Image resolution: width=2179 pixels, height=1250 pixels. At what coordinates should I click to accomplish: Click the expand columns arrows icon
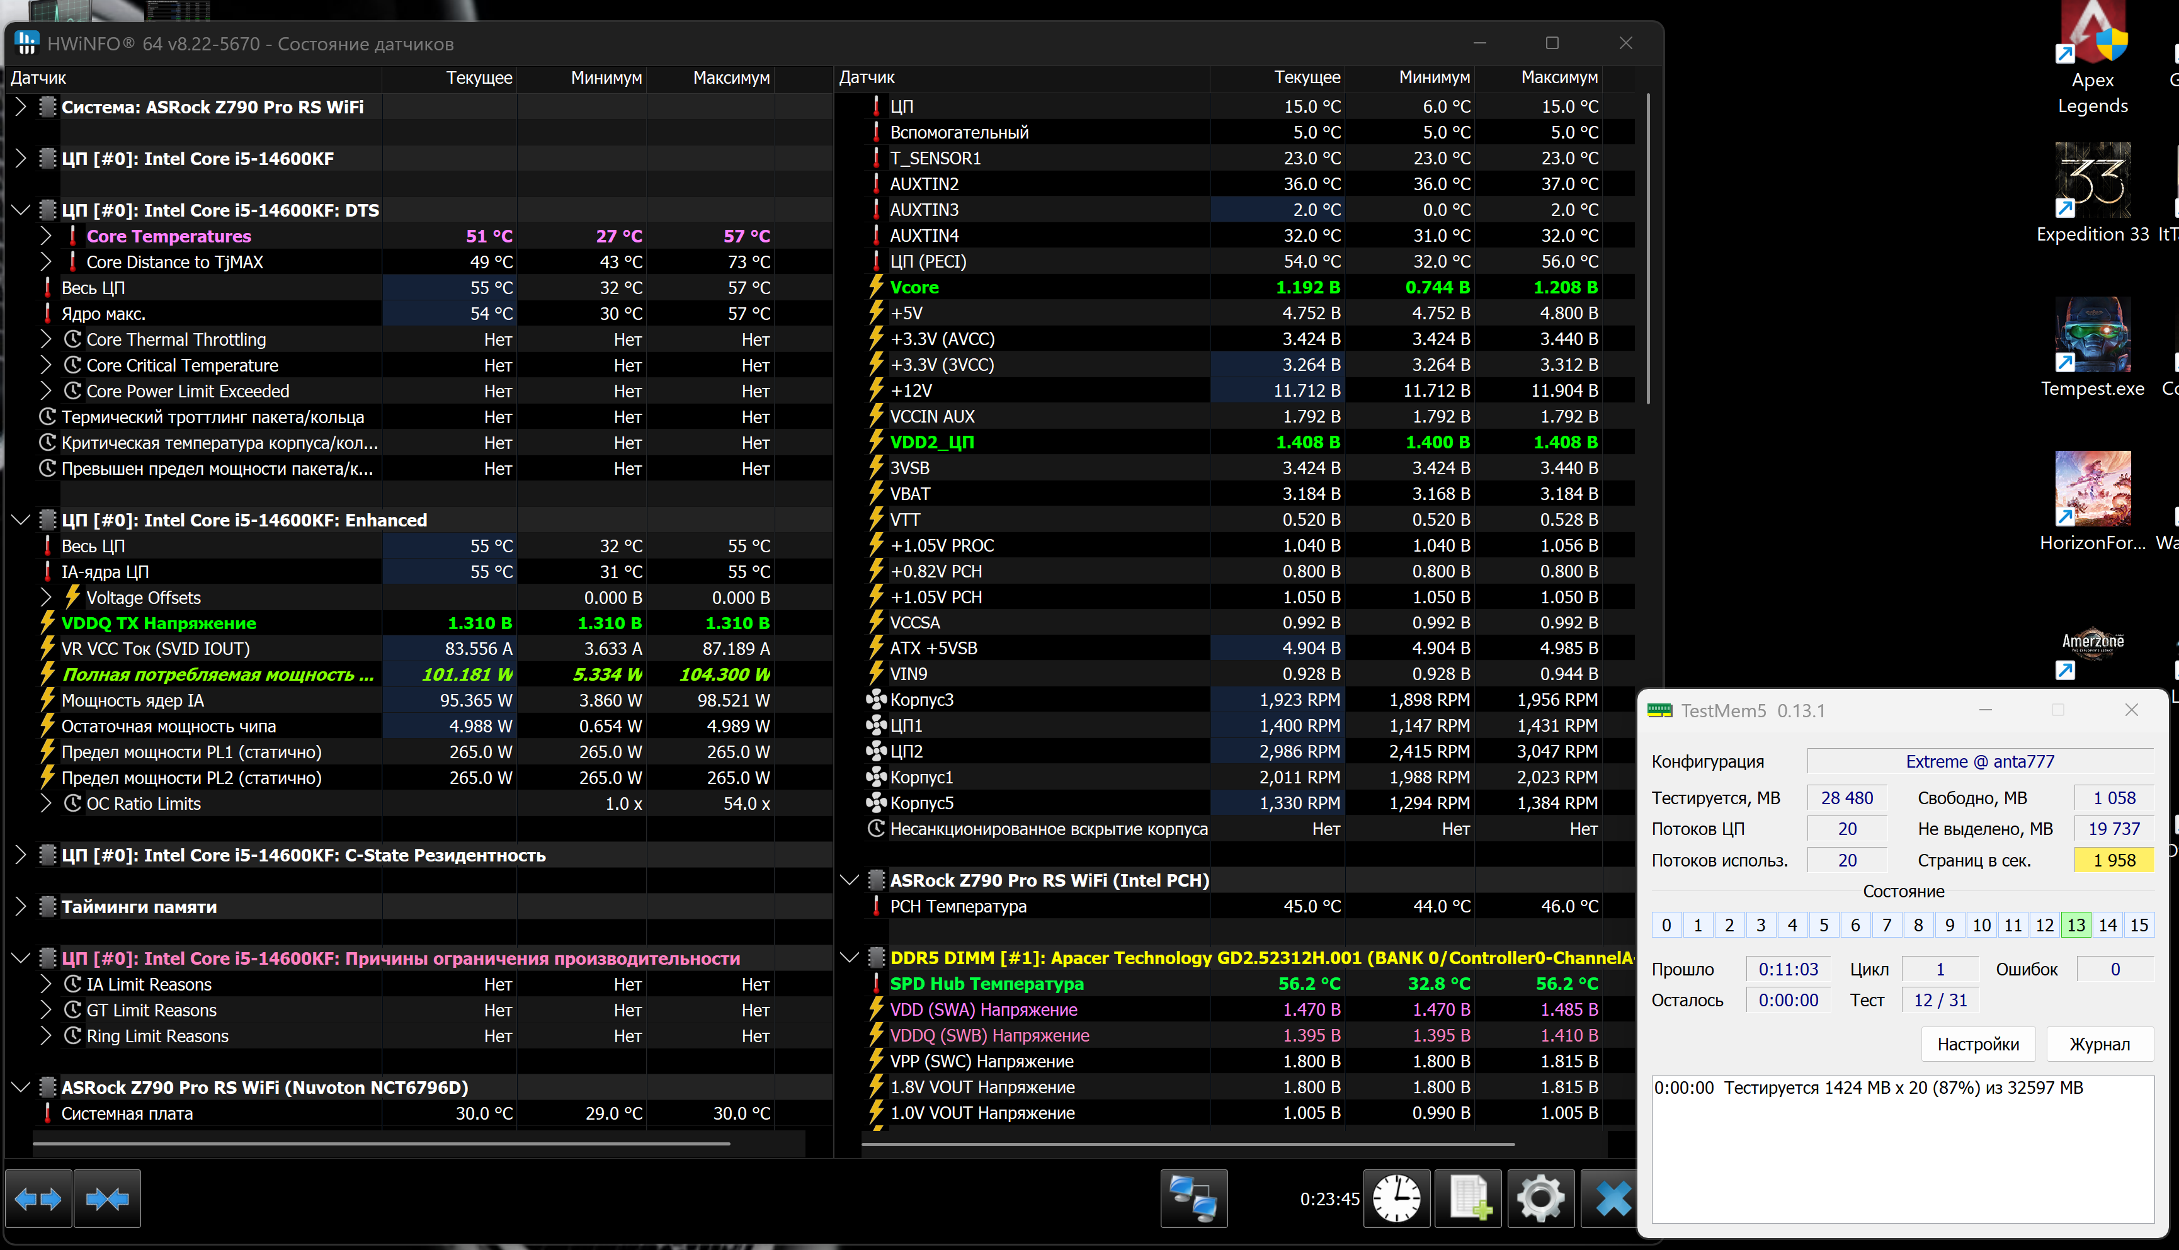point(38,1198)
